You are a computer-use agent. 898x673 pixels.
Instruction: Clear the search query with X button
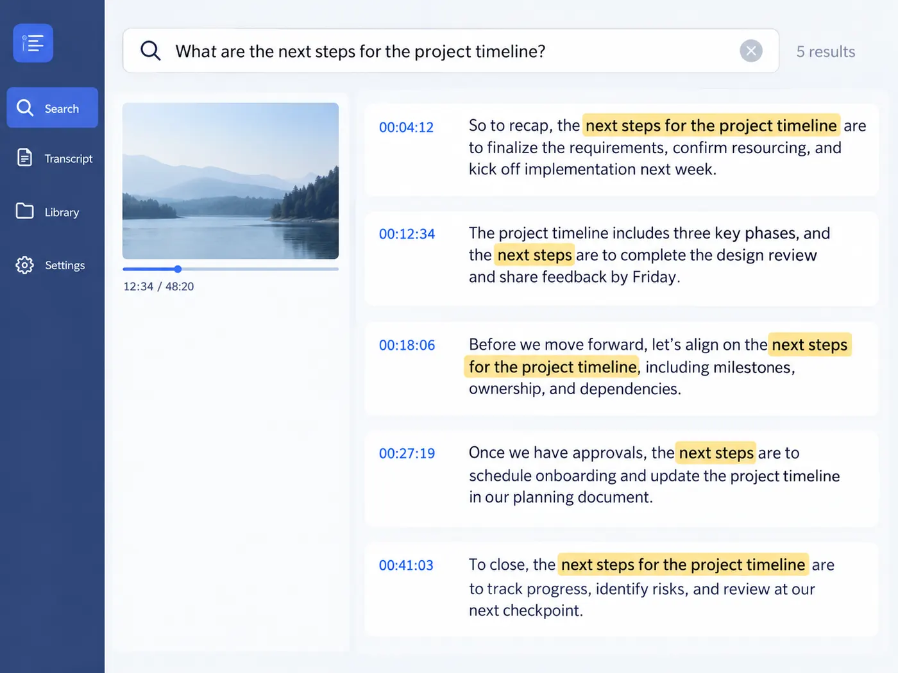click(x=750, y=51)
